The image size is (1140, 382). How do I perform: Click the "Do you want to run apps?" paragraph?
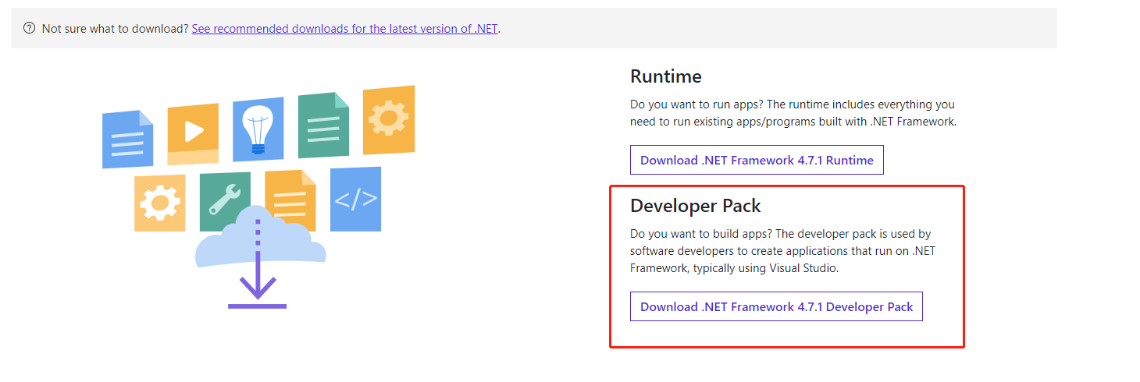click(x=793, y=113)
